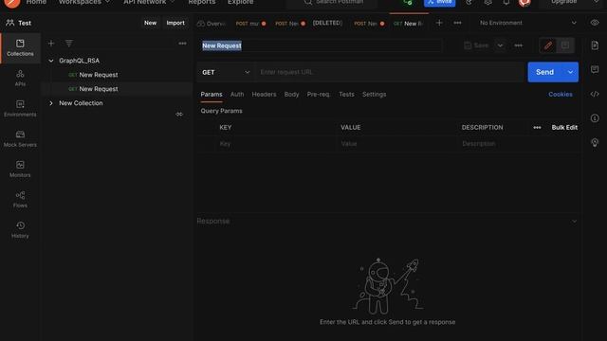Click the lightbulb icon in right sidebar

(595, 143)
